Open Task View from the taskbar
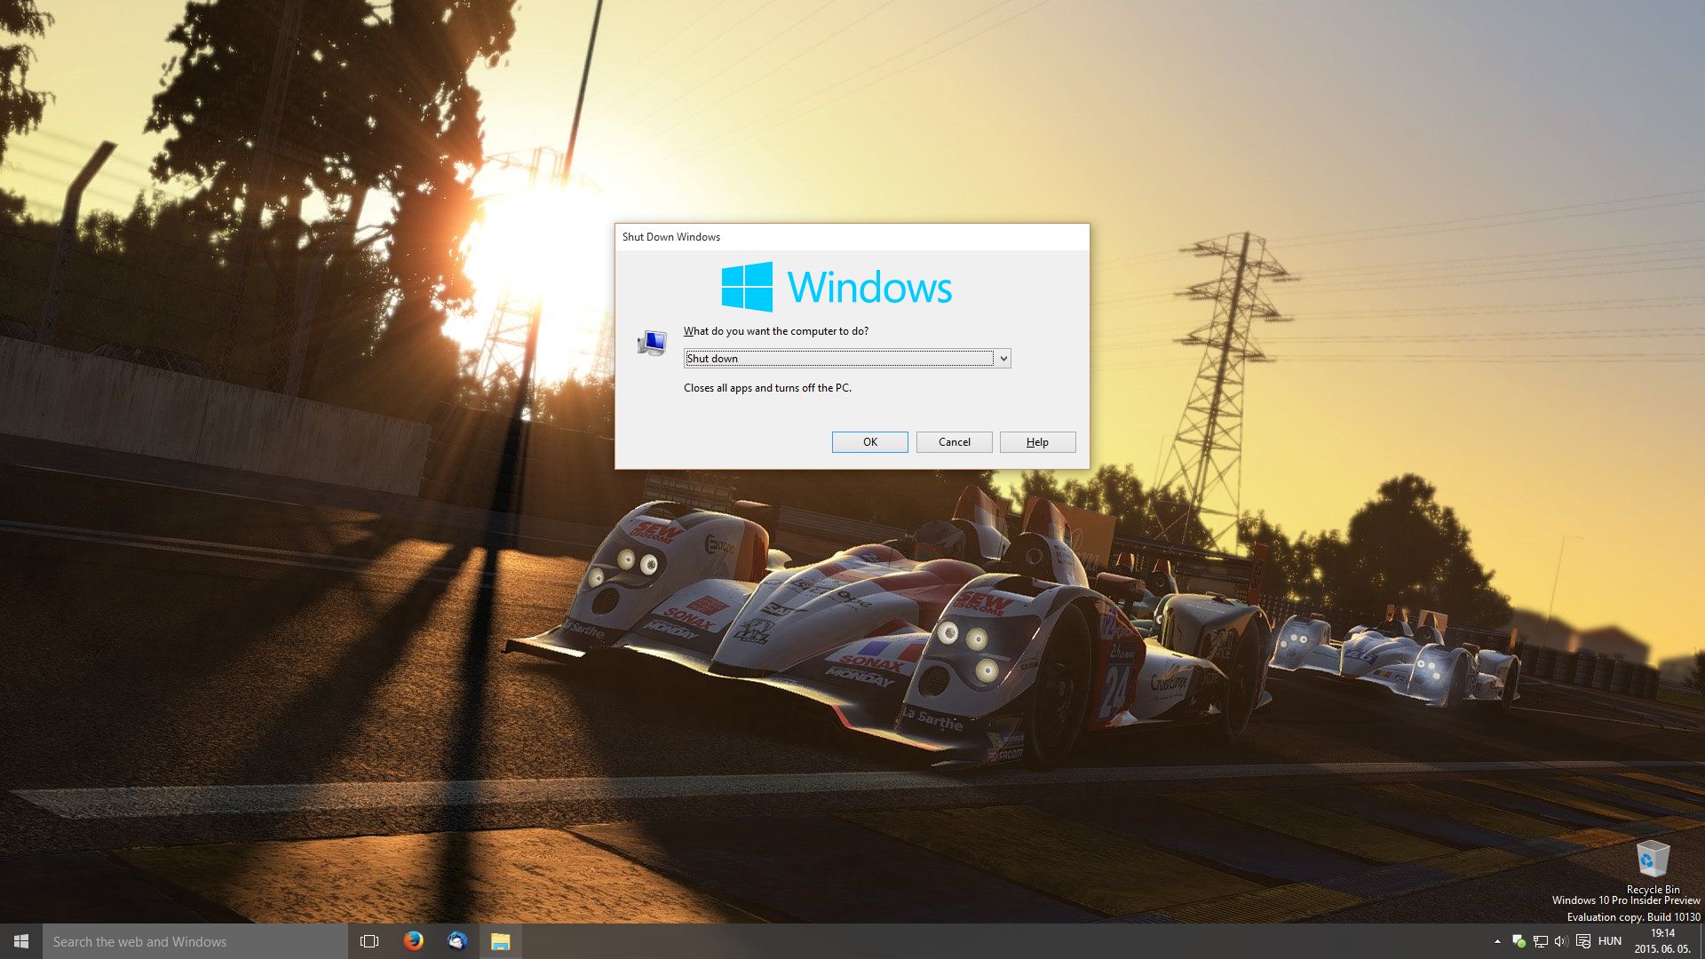This screenshot has width=1705, height=959. click(x=369, y=941)
